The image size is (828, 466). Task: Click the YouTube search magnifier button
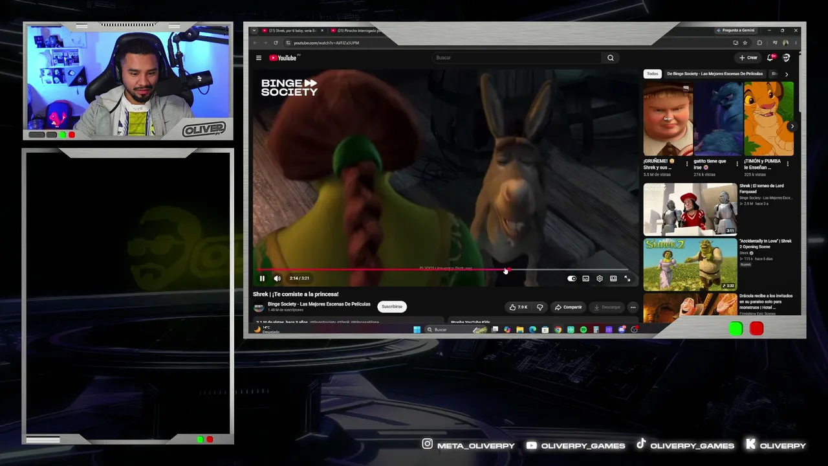pyautogui.click(x=610, y=58)
